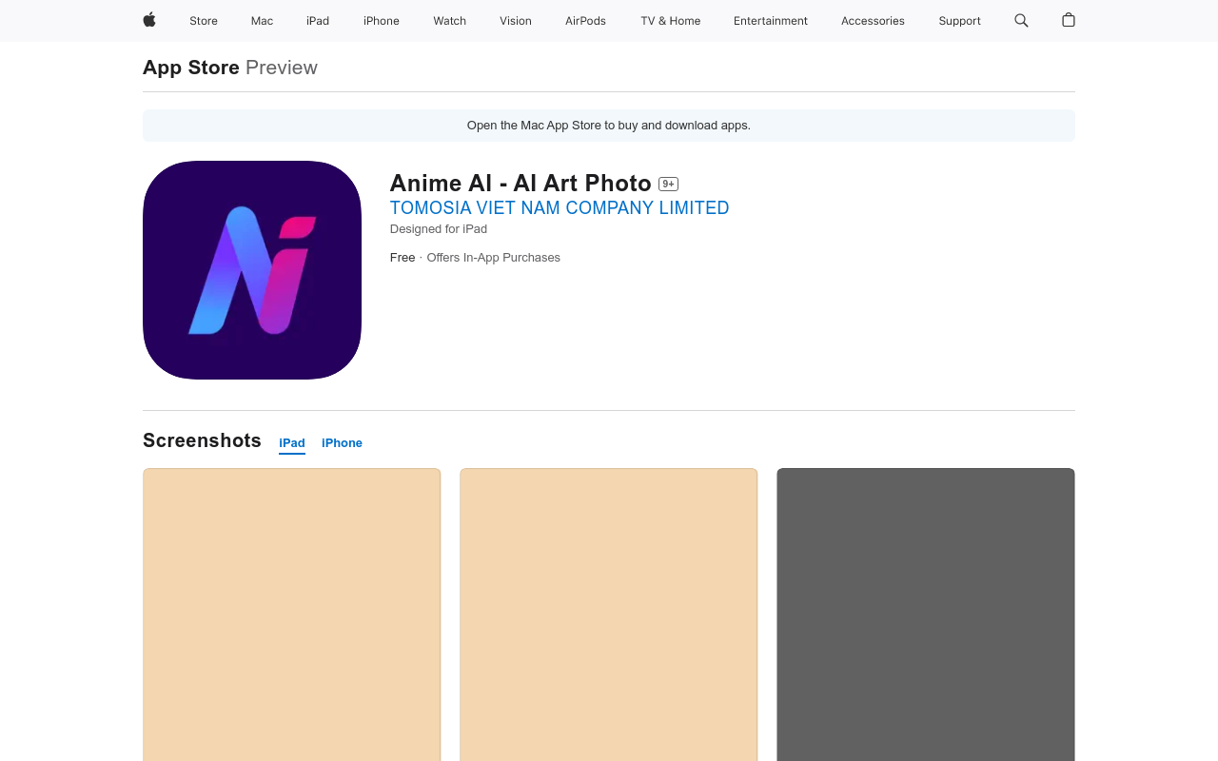Click the 'Designed for iPad' text
Image resolution: width=1218 pixels, height=761 pixels.
pyautogui.click(x=439, y=229)
